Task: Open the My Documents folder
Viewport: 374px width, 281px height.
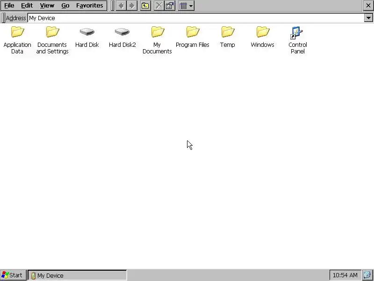Action: click(x=157, y=40)
